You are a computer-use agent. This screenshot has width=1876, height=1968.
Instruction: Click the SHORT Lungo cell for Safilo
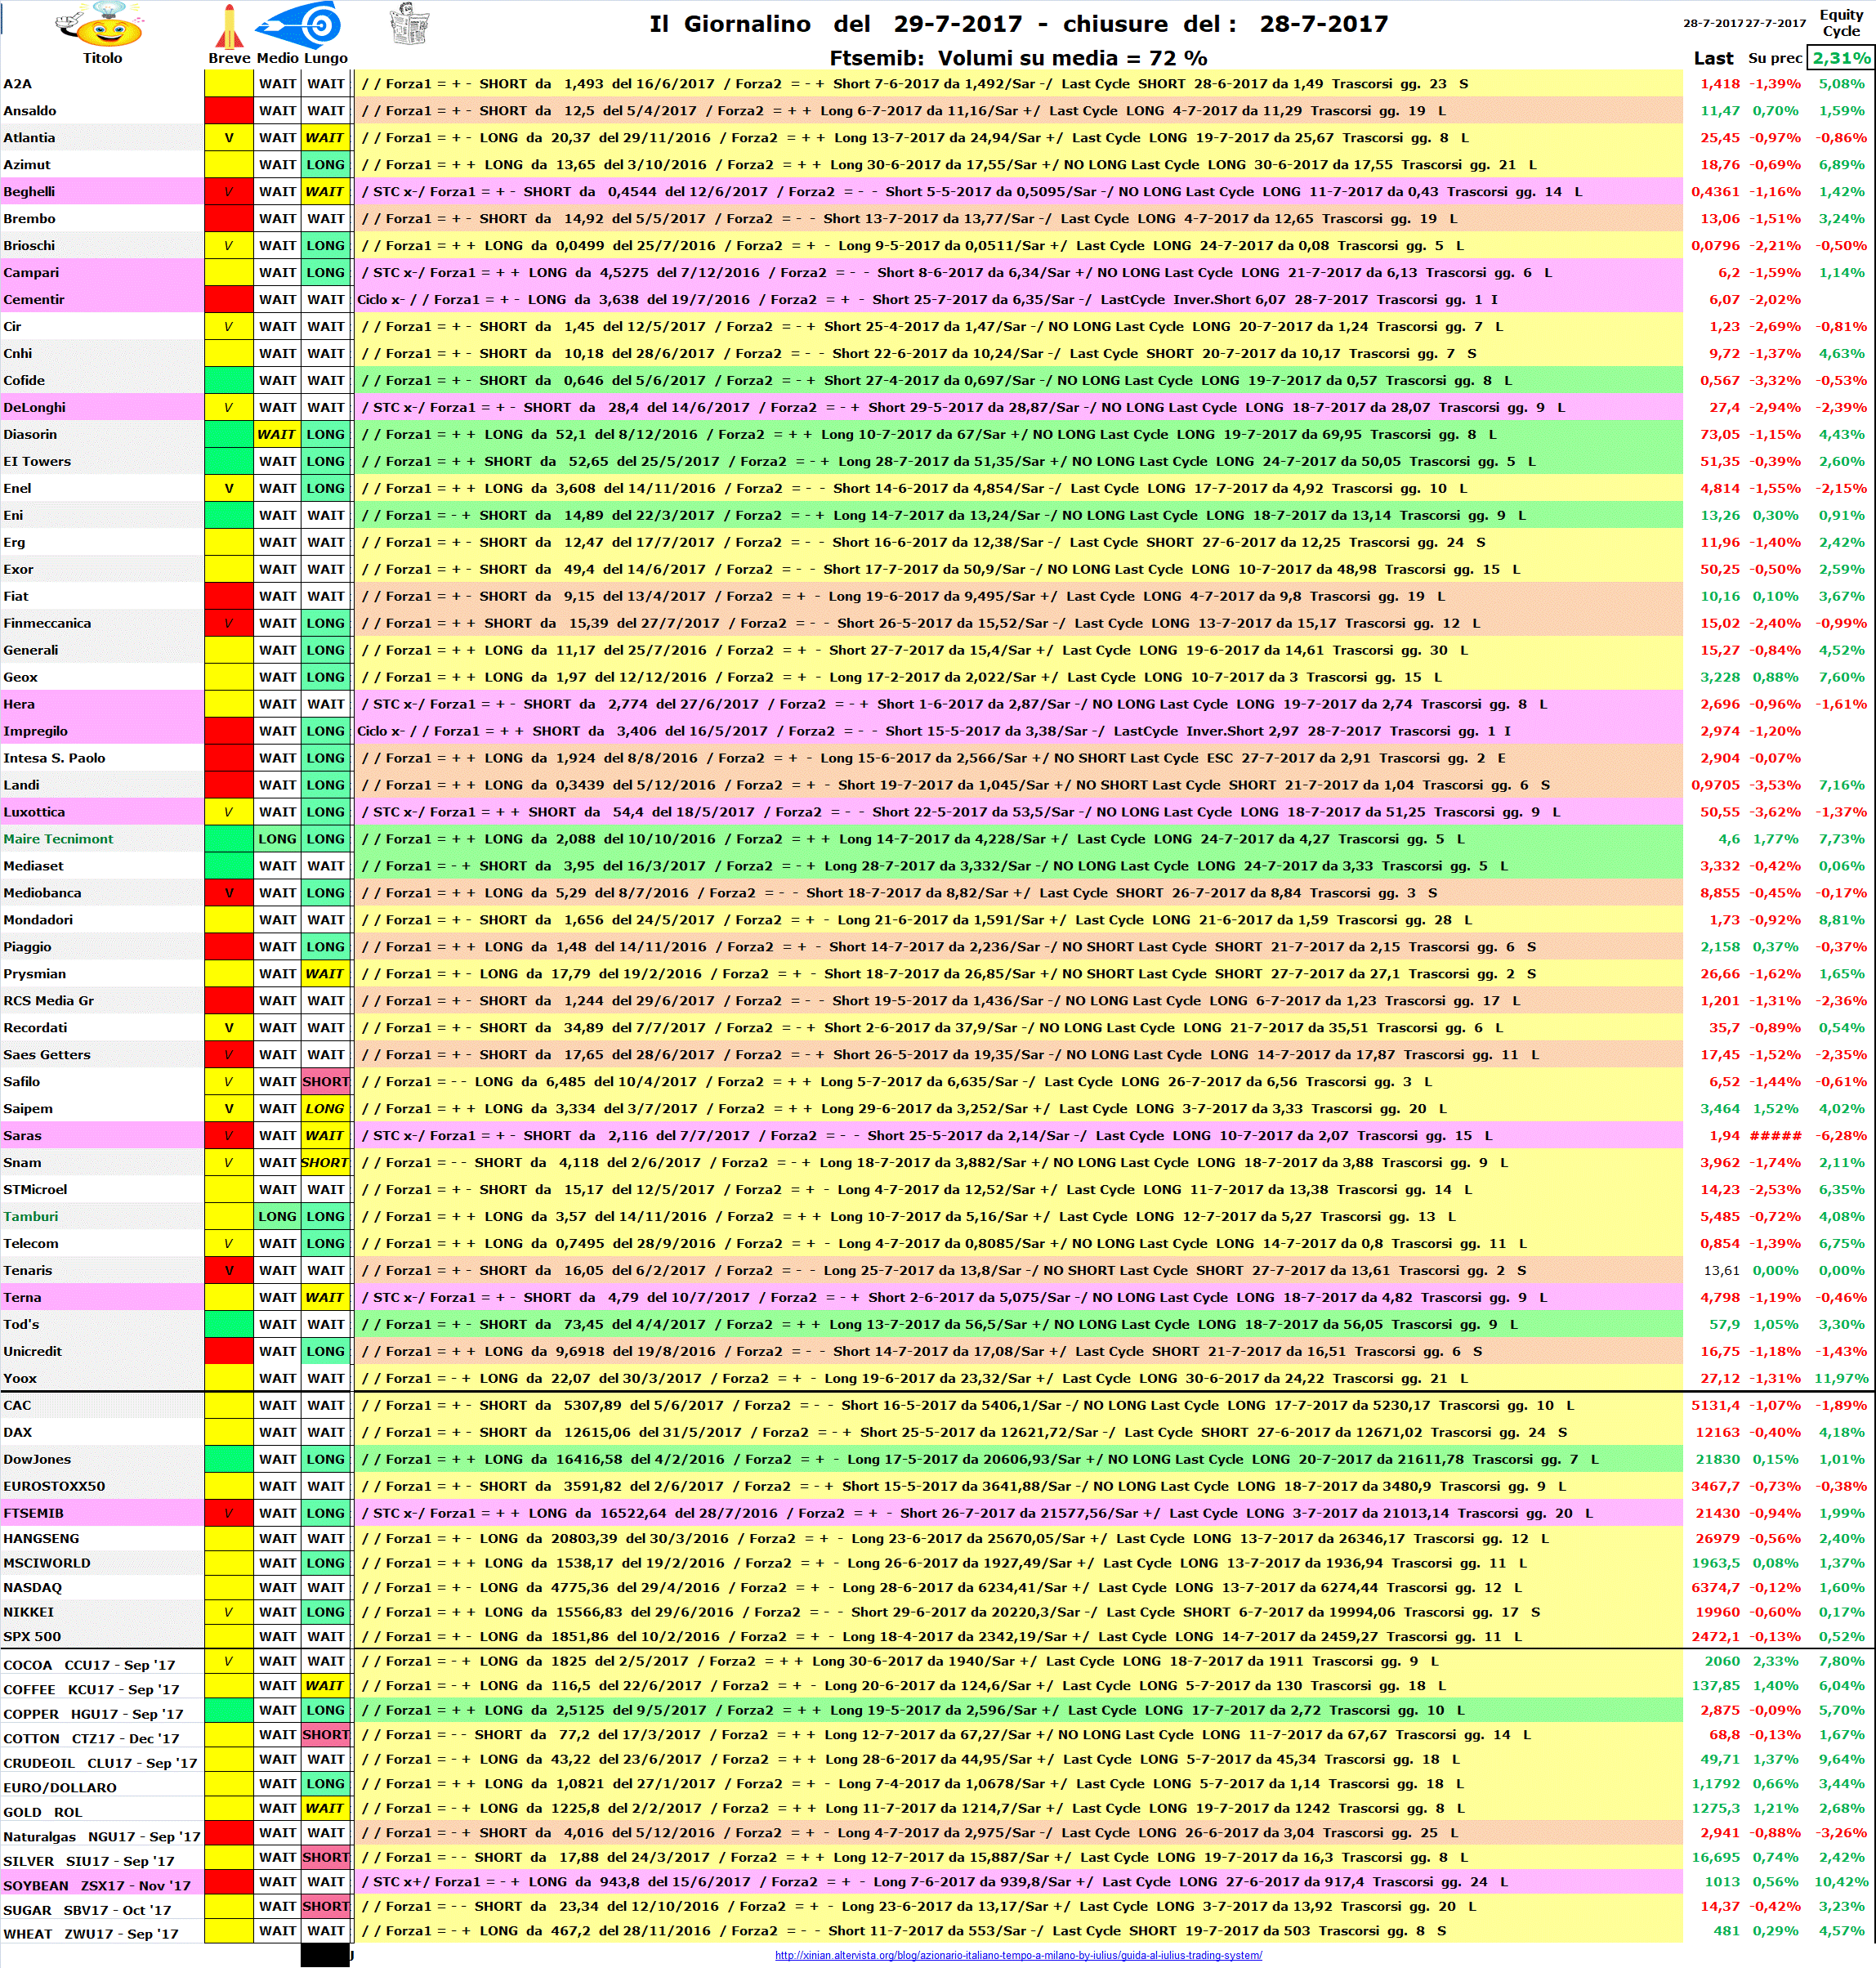coord(326,1082)
